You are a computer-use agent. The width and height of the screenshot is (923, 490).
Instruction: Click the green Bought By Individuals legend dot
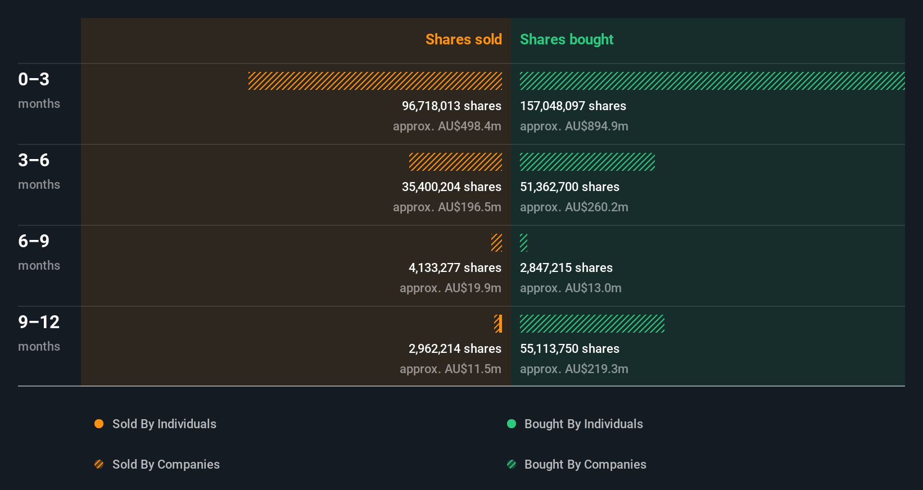[x=512, y=424]
